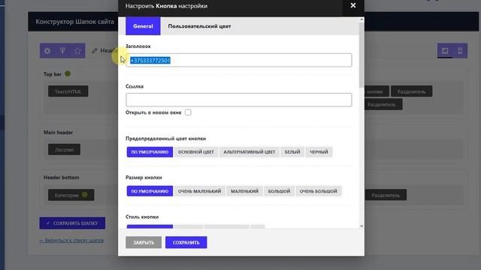Open the General tab
The height and width of the screenshot is (270, 481).
click(x=143, y=26)
